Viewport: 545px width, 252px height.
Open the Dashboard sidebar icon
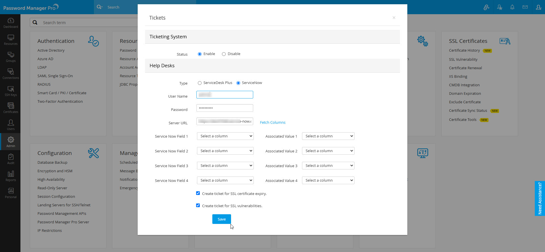click(x=11, y=23)
